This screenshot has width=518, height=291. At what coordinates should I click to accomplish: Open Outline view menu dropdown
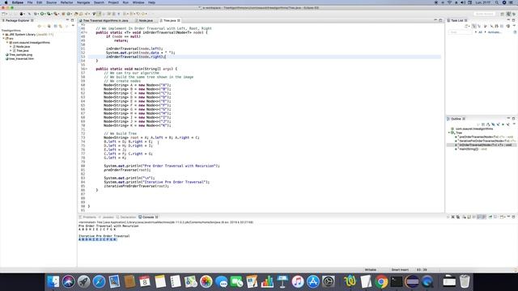click(x=514, y=124)
